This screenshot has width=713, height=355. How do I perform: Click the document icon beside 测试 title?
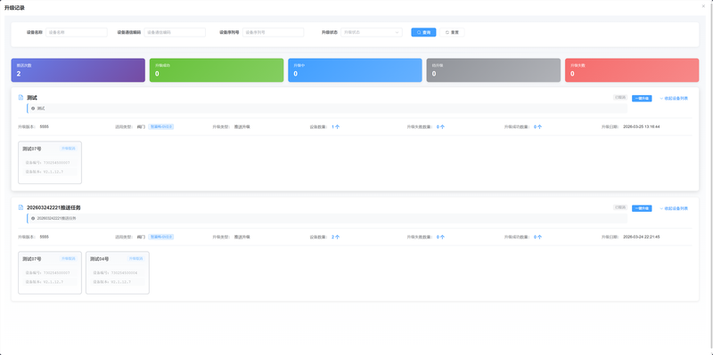(x=20, y=98)
